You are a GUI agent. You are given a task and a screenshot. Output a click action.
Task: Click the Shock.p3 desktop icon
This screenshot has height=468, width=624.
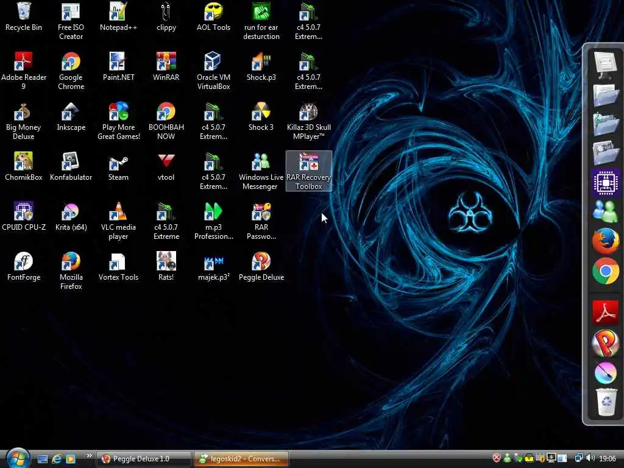[261, 67]
